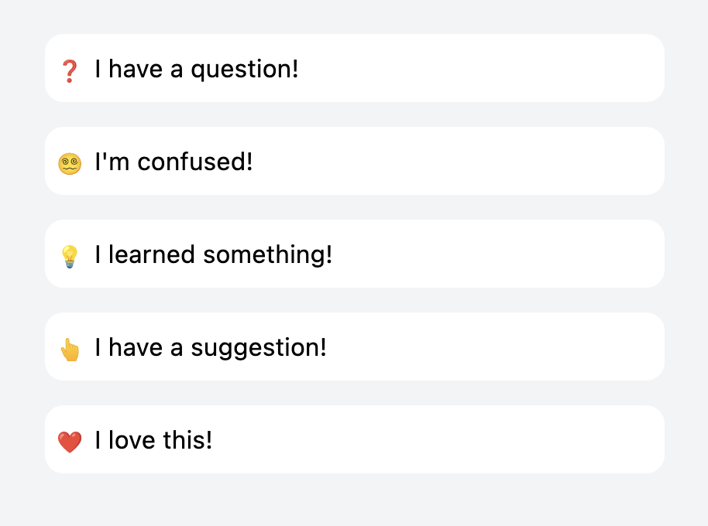Image resolution: width=708 pixels, height=526 pixels.
Task: Click empty white area of question card
Action: [x=479, y=68]
